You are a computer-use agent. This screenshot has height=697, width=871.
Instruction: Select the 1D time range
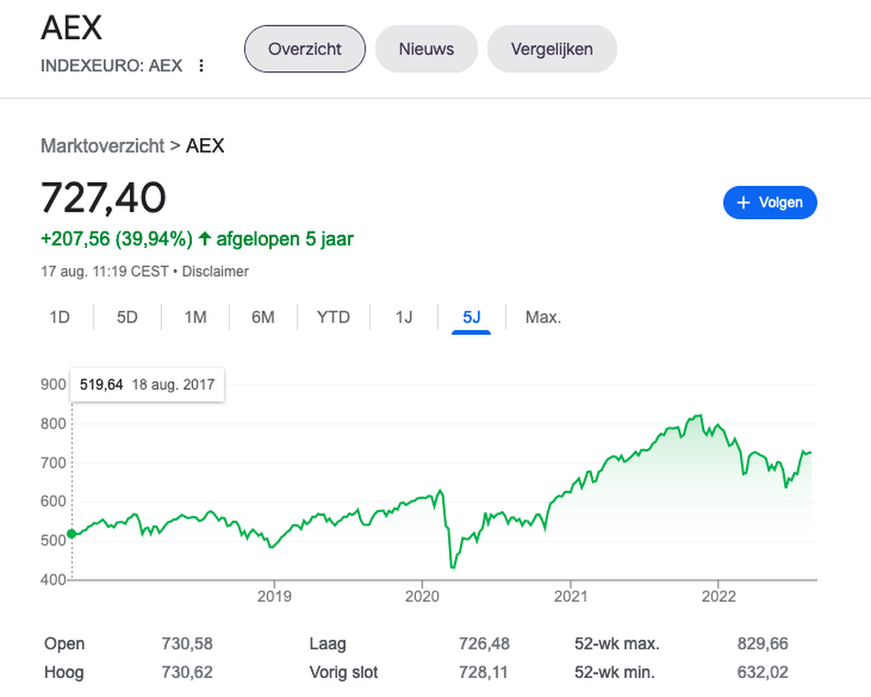(59, 318)
